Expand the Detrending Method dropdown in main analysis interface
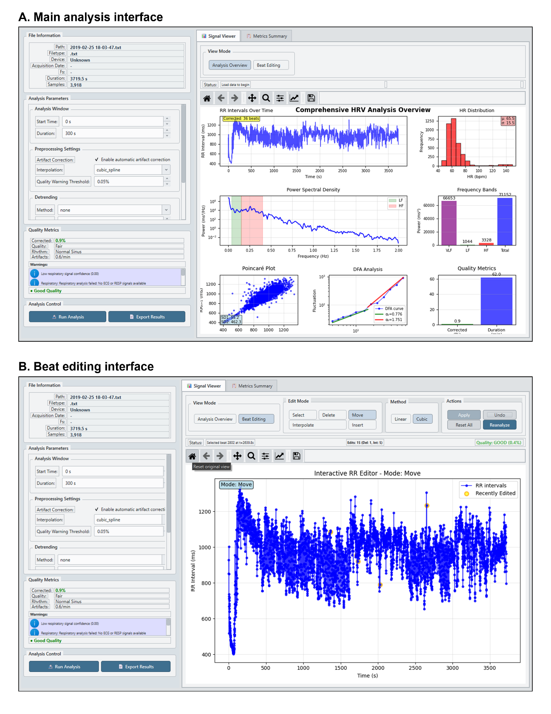This screenshot has height=714, width=551. pos(114,210)
